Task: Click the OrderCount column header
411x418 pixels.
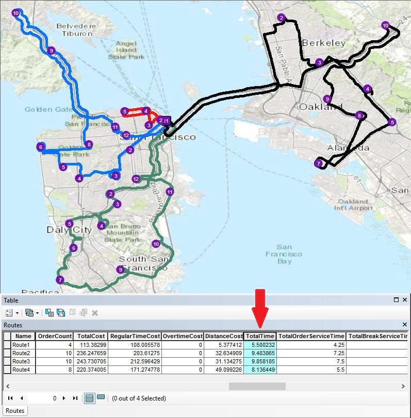Action: tap(55, 336)
